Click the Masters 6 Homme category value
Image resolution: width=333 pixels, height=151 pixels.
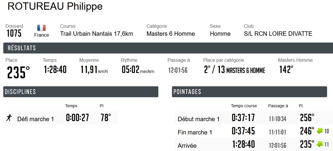click(x=170, y=34)
